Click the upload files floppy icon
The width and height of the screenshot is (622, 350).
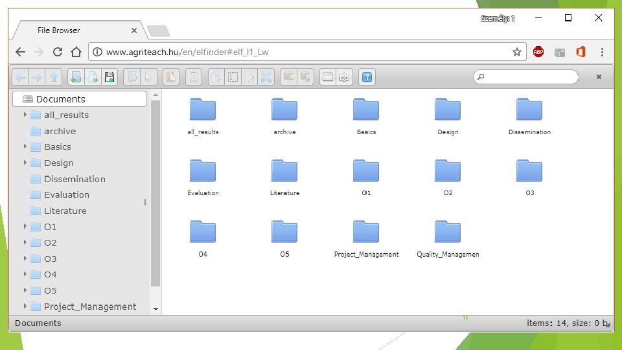[x=109, y=77]
